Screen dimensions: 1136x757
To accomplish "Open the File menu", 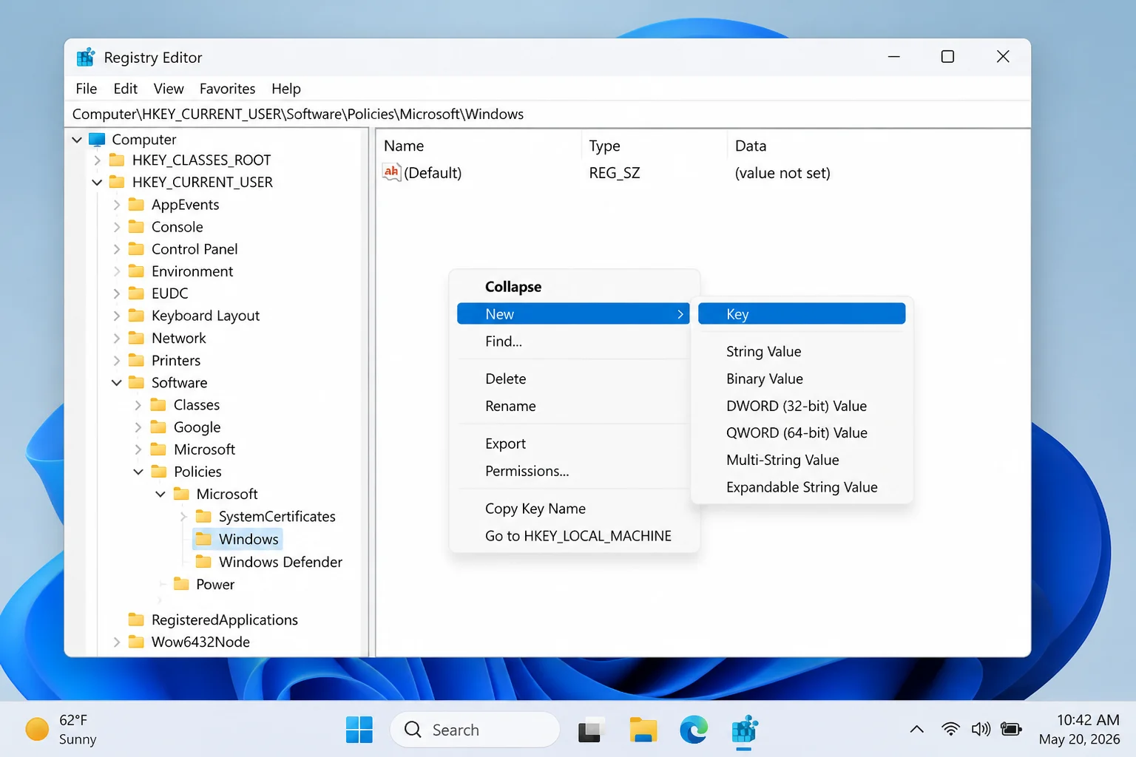I will pos(87,89).
